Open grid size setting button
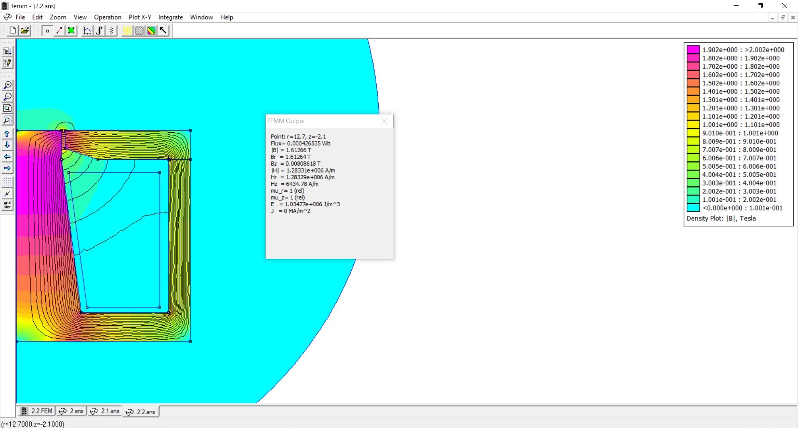This screenshot has width=798, height=428. [7, 205]
